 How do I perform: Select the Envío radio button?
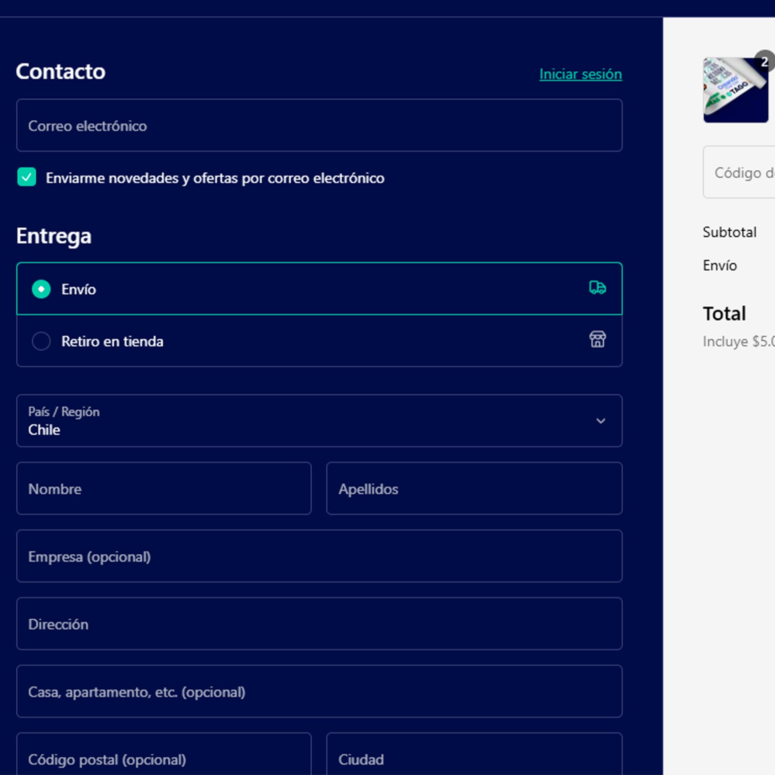41,289
